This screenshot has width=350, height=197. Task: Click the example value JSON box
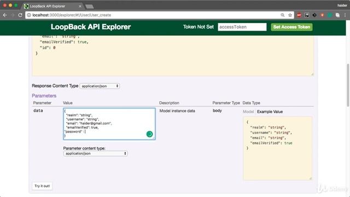coord(277,148)
